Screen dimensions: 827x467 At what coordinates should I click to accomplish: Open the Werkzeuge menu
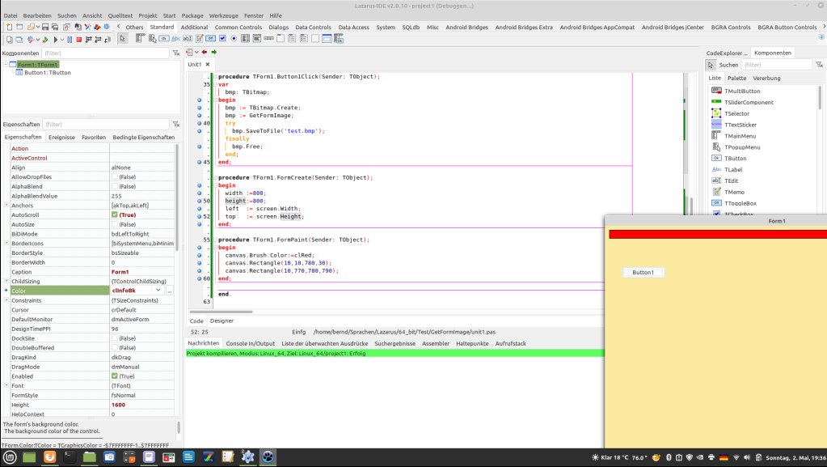coord(224,16)
